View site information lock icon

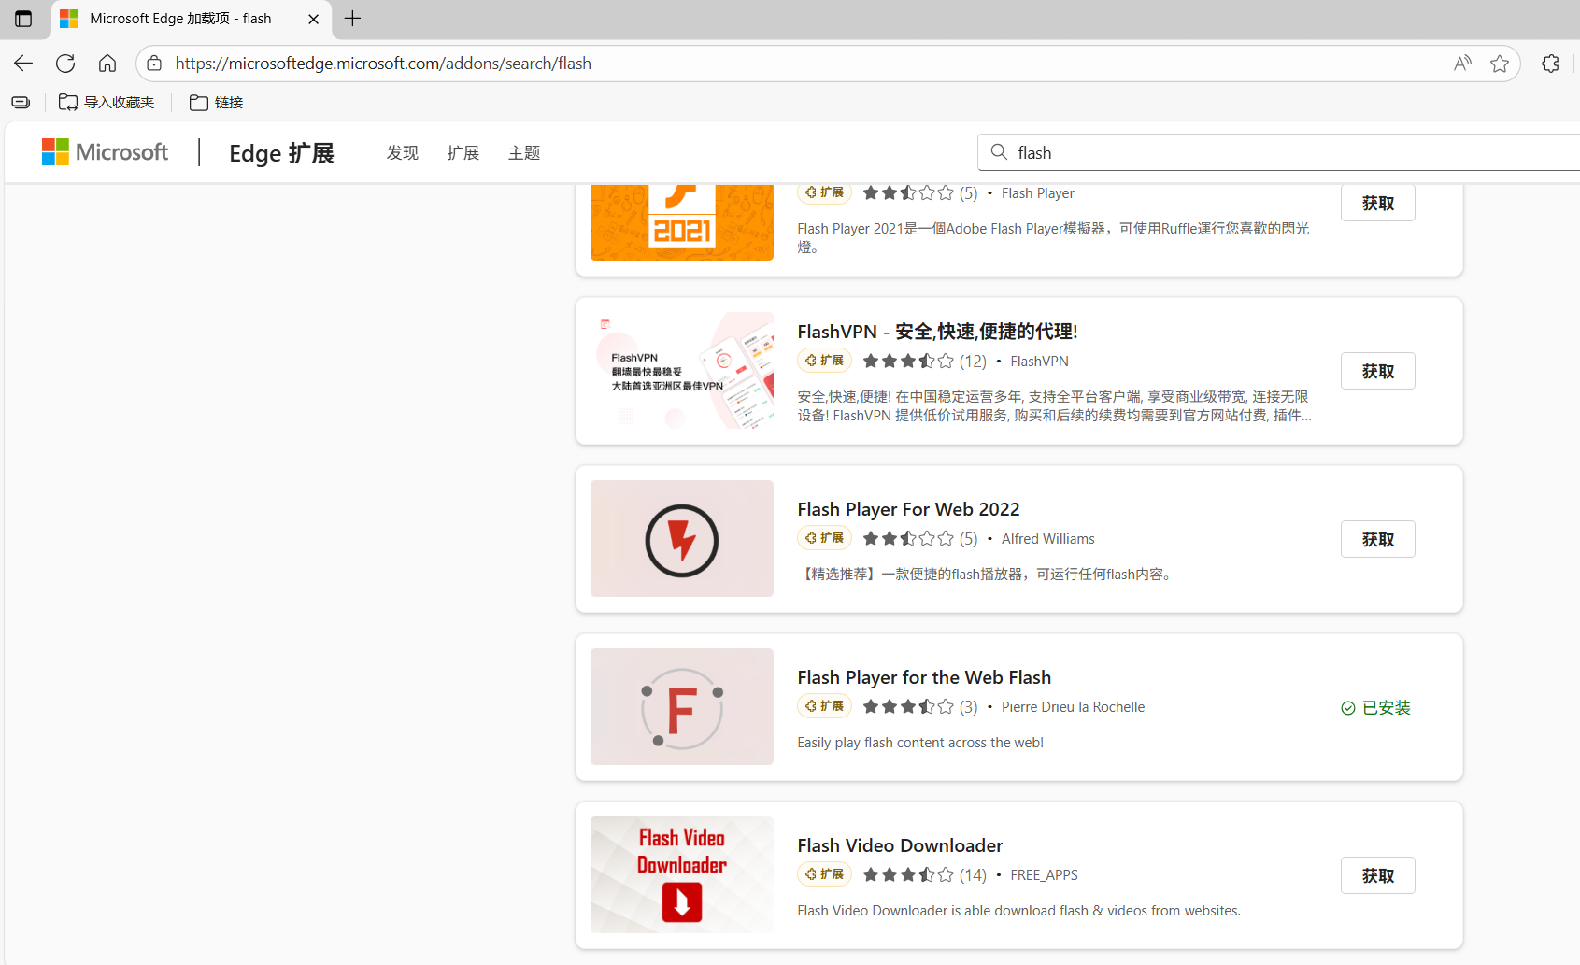coord(155,64)
